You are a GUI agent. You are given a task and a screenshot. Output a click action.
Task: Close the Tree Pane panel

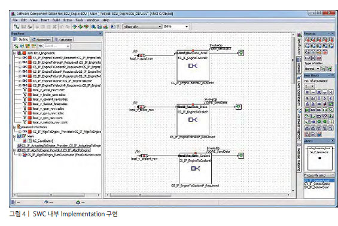click(x=100, y=33)
